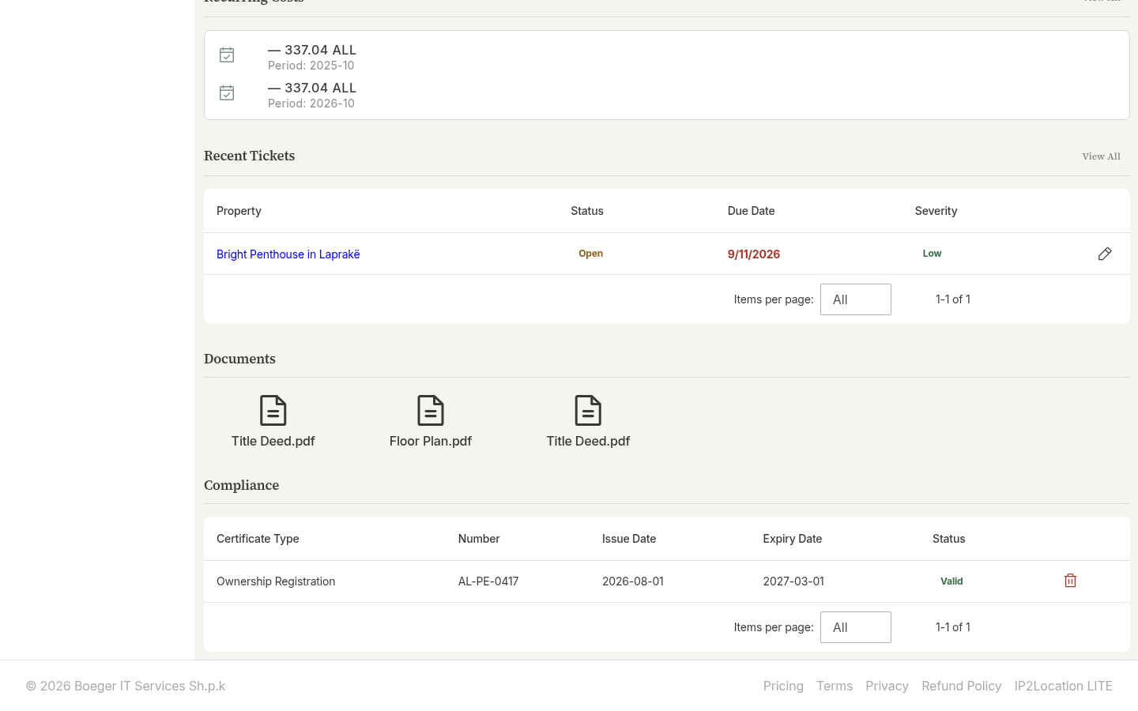Open the Terms footer link
This screenshot has width=1138, height=711.
click(835, 686)
